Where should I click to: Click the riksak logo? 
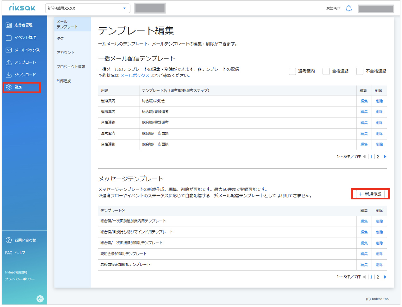[22, 8]
